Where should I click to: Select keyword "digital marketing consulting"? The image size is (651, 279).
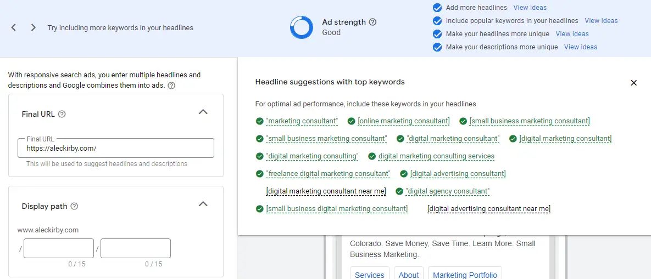[312, 156]
